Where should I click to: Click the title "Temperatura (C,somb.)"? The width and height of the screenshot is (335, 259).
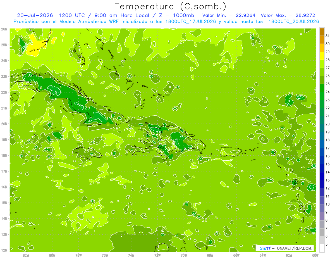(x=171, y=6)
